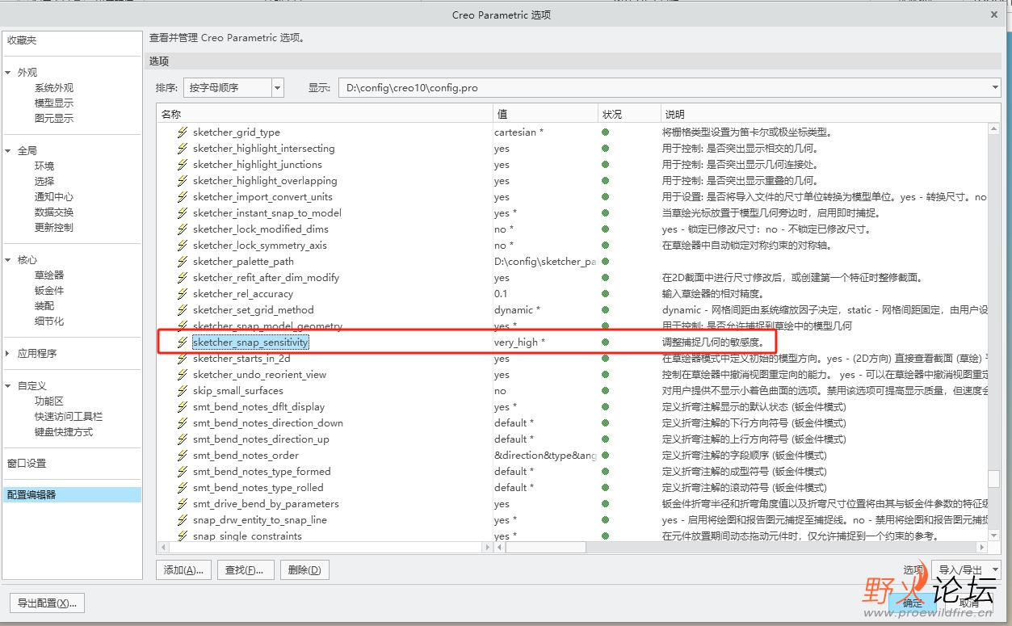
Task: Sort by the 名称 column header
Action: coord(325,115)
